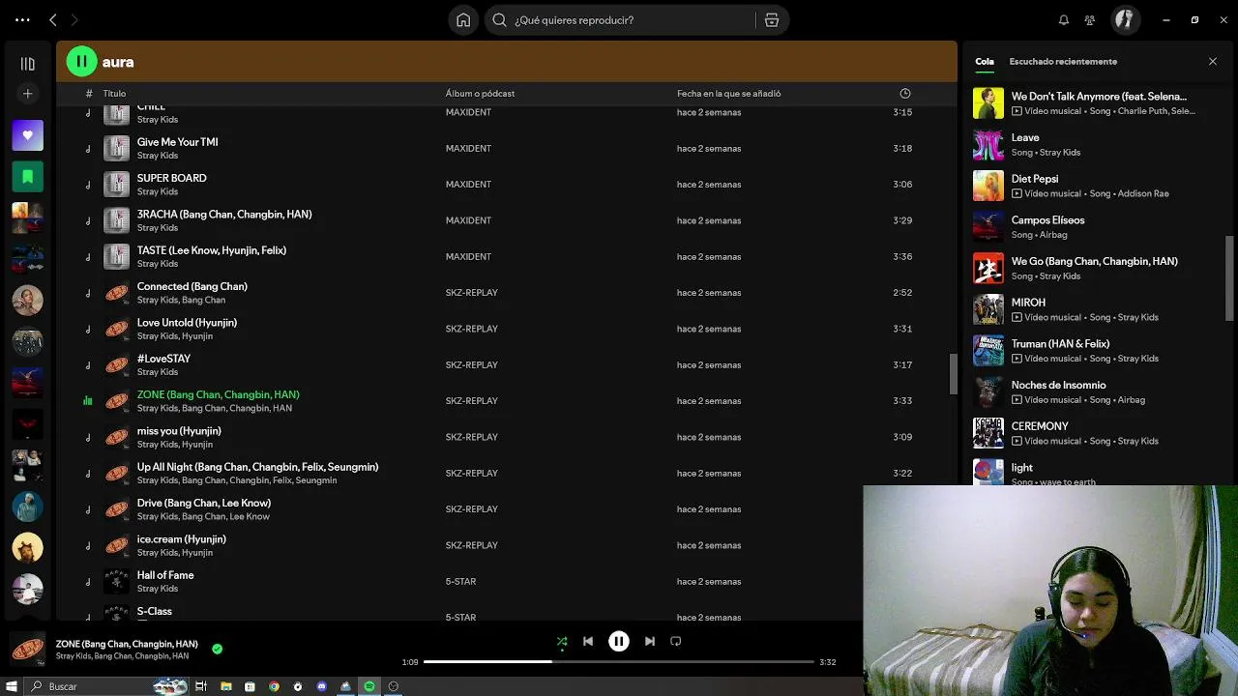Open Give Me Your TMI album thumbnail
The image size is (1238, 696).
[x=116, y=149]
